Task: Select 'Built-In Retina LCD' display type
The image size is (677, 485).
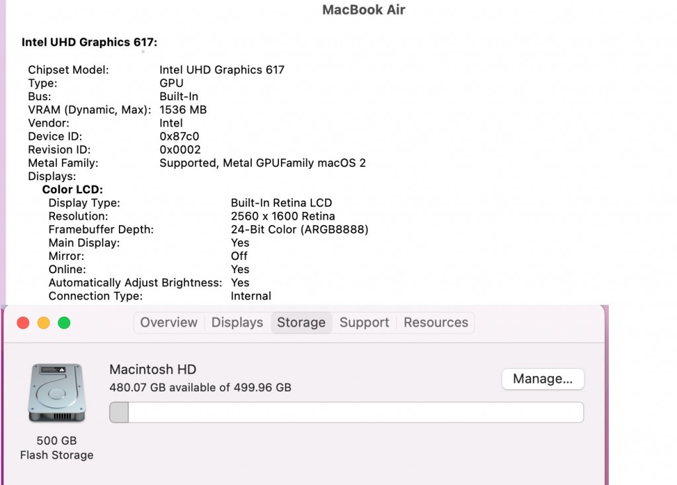Action: point(282,203)
